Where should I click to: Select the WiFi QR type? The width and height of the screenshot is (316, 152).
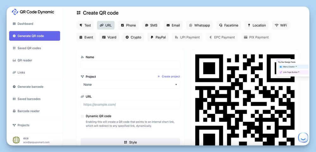click(x=281, y=25)
